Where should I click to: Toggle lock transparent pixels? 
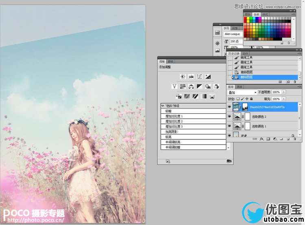pos(238,99)
